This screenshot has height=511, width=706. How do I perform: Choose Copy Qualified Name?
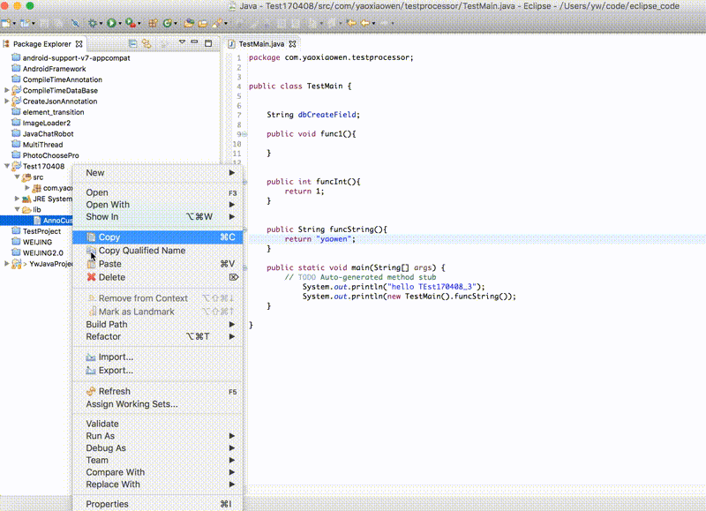158,251
